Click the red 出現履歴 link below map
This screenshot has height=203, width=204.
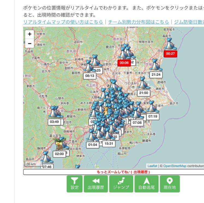(140, 172)
